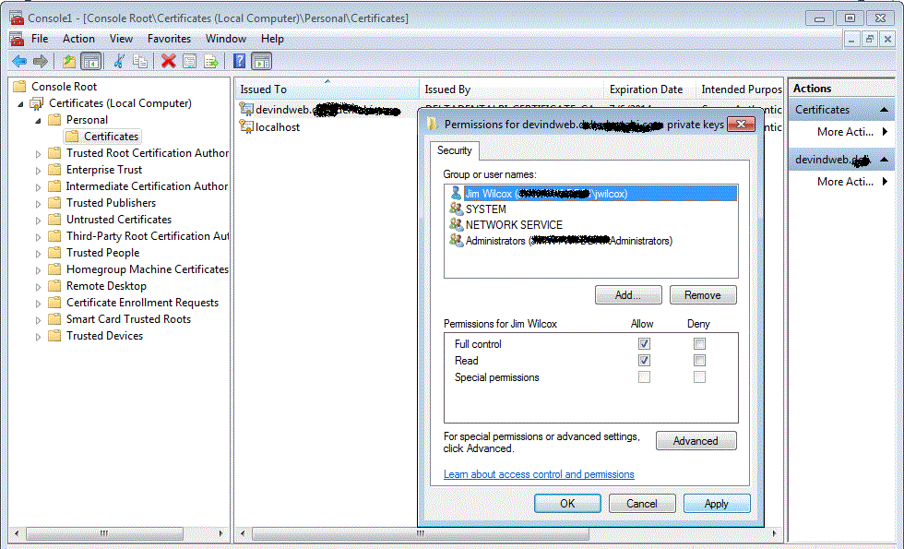Open Help via blue question mark icon
This screenshot has width=904, height=549.
pyautogui.click(x=239, y=61)
